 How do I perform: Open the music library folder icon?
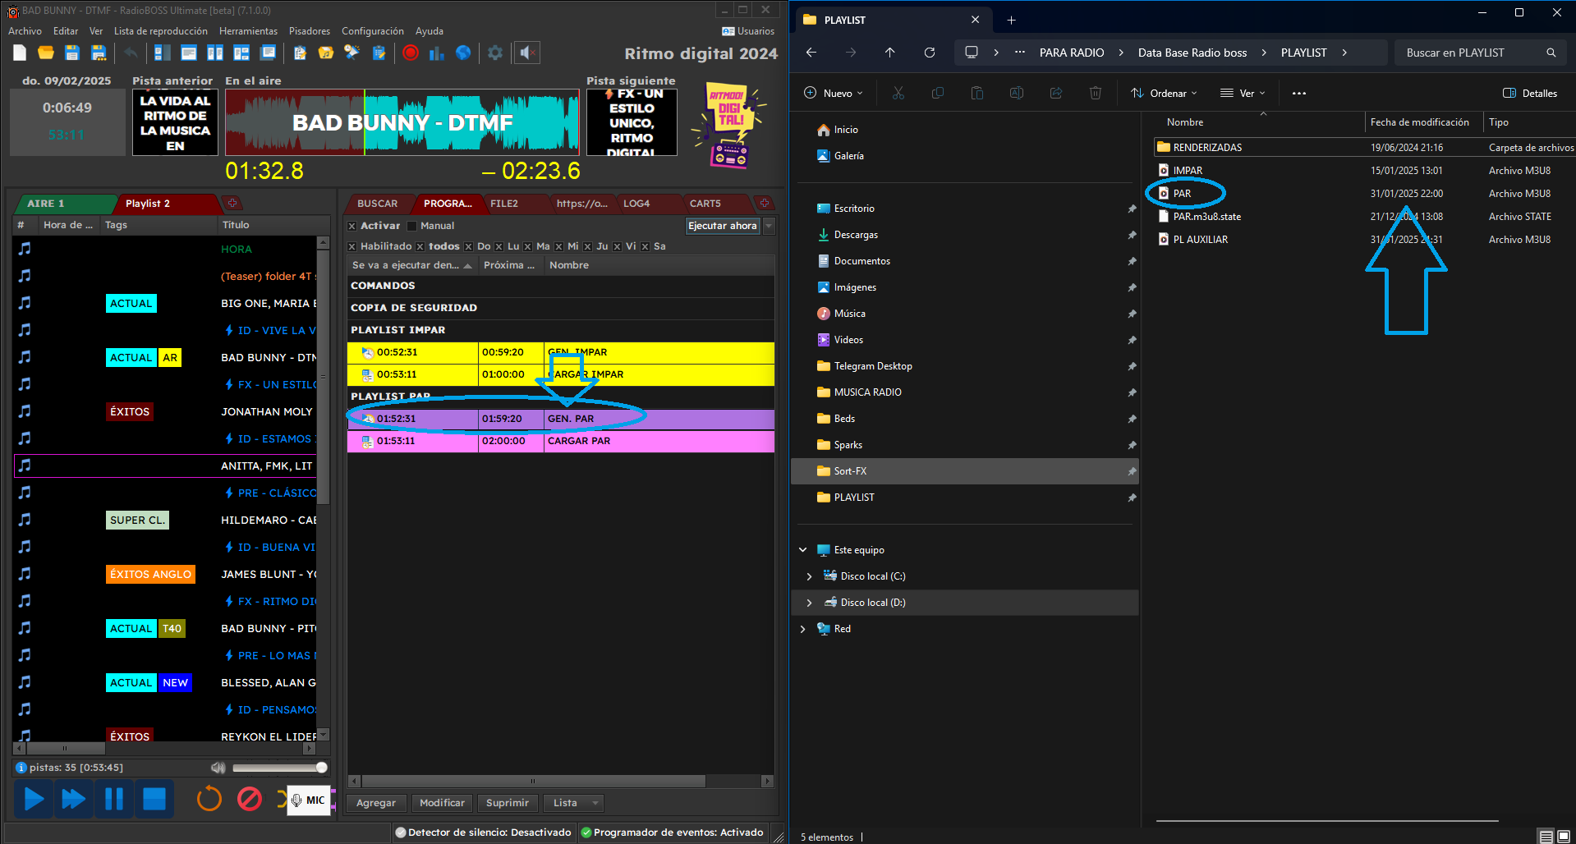point(326,53)
